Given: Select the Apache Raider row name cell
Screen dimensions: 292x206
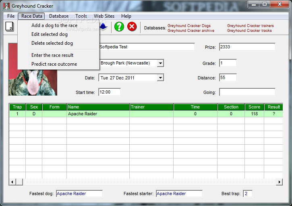Looking at the screenshot, I should click(98, 114).
